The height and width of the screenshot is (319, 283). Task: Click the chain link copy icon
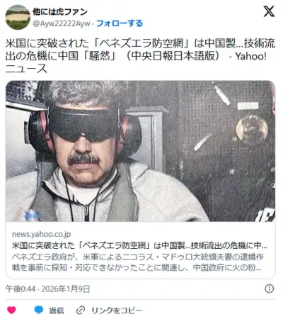pyautogui.click(x=81, y=310)
